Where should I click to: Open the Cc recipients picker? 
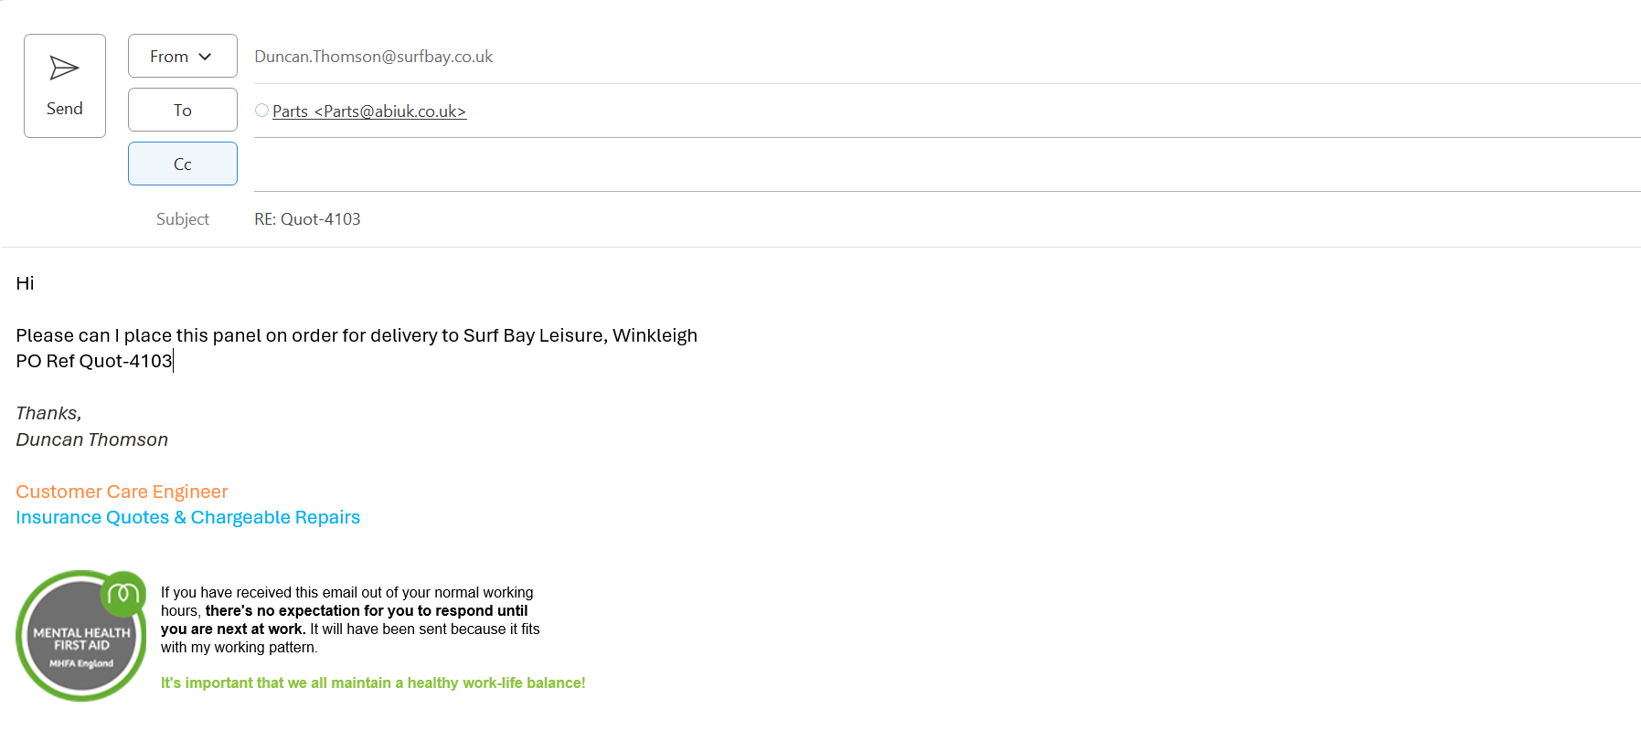[x=182, y=164]
